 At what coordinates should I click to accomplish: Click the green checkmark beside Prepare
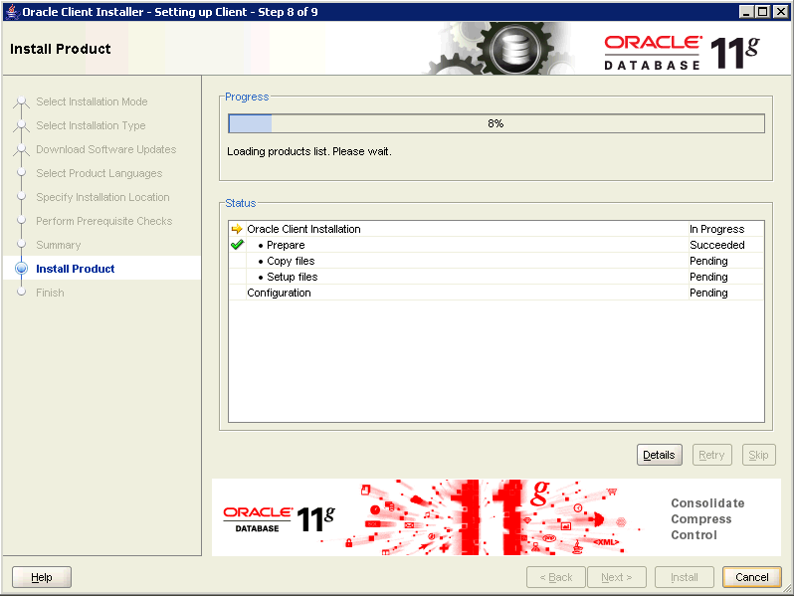click(x=237, y=245)
